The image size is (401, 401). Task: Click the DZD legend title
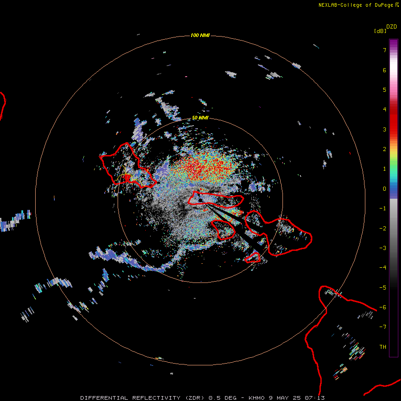[392, 27]
